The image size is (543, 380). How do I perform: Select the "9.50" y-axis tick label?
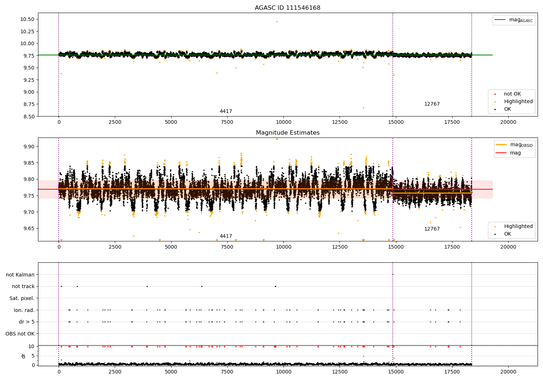tap(29, 68)
